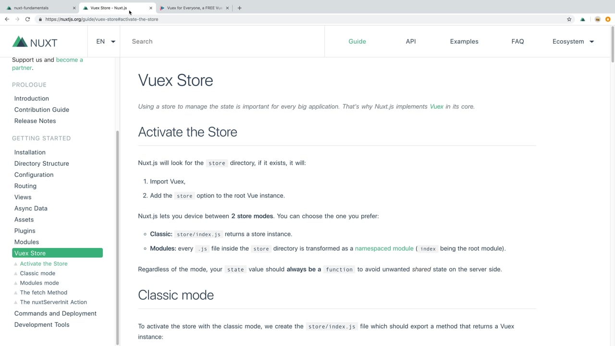The height and width of the screenshot is (346, 615).
Task: Jump to 'Classic mode' section
Action: [x=37, y=273]
